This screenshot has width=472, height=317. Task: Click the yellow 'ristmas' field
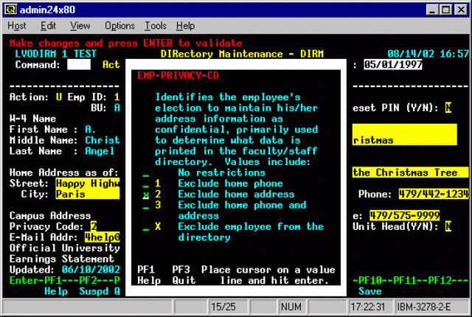(405, 134)
